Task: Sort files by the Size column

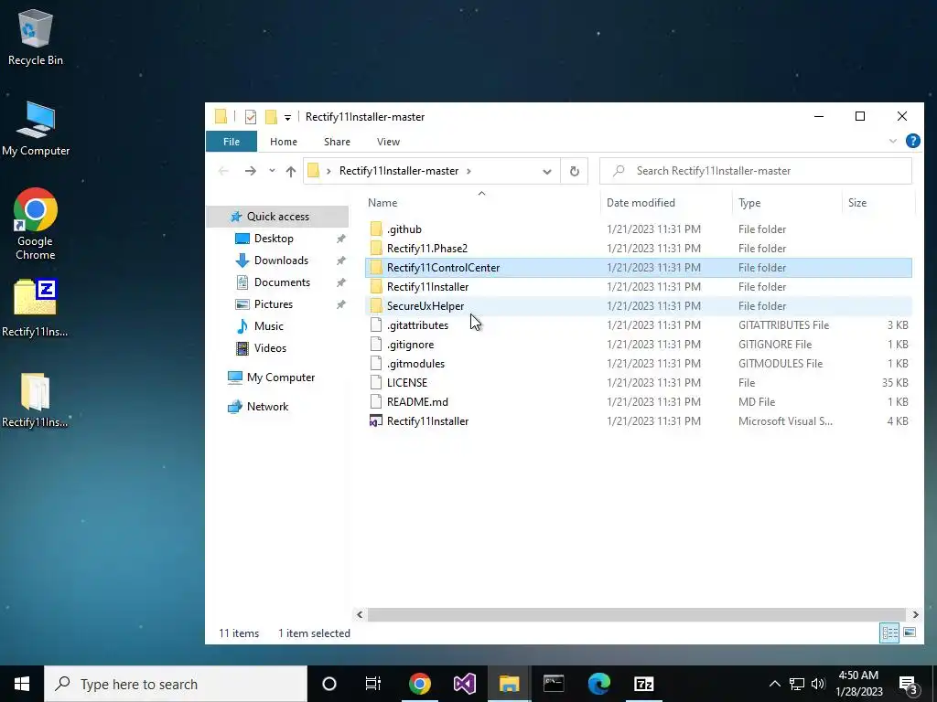Action: (x=878, y=202)
